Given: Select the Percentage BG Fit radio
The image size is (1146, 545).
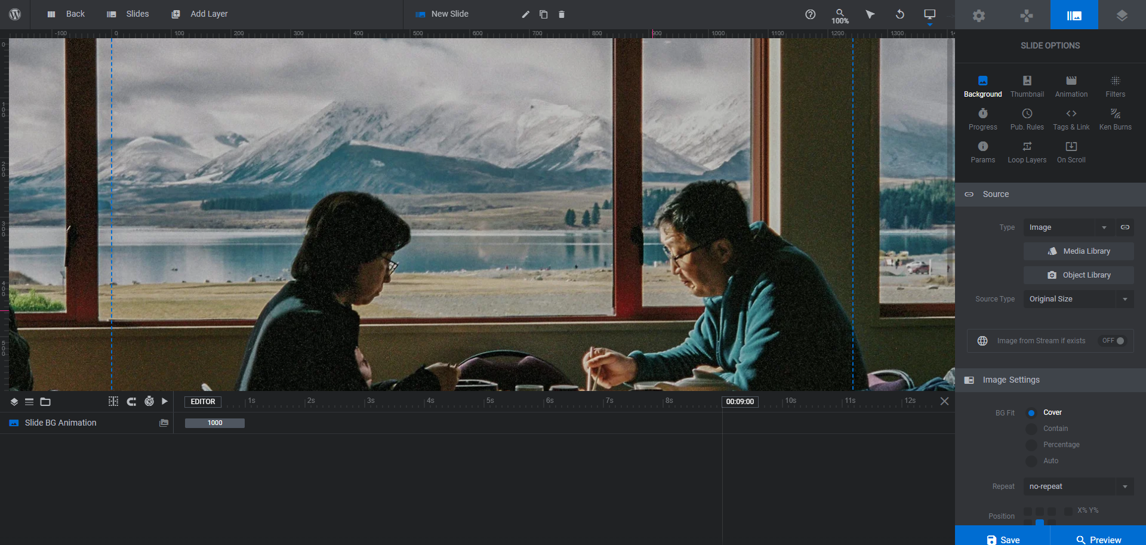Looking at the screenshot, I should [x=1031, y=445].
